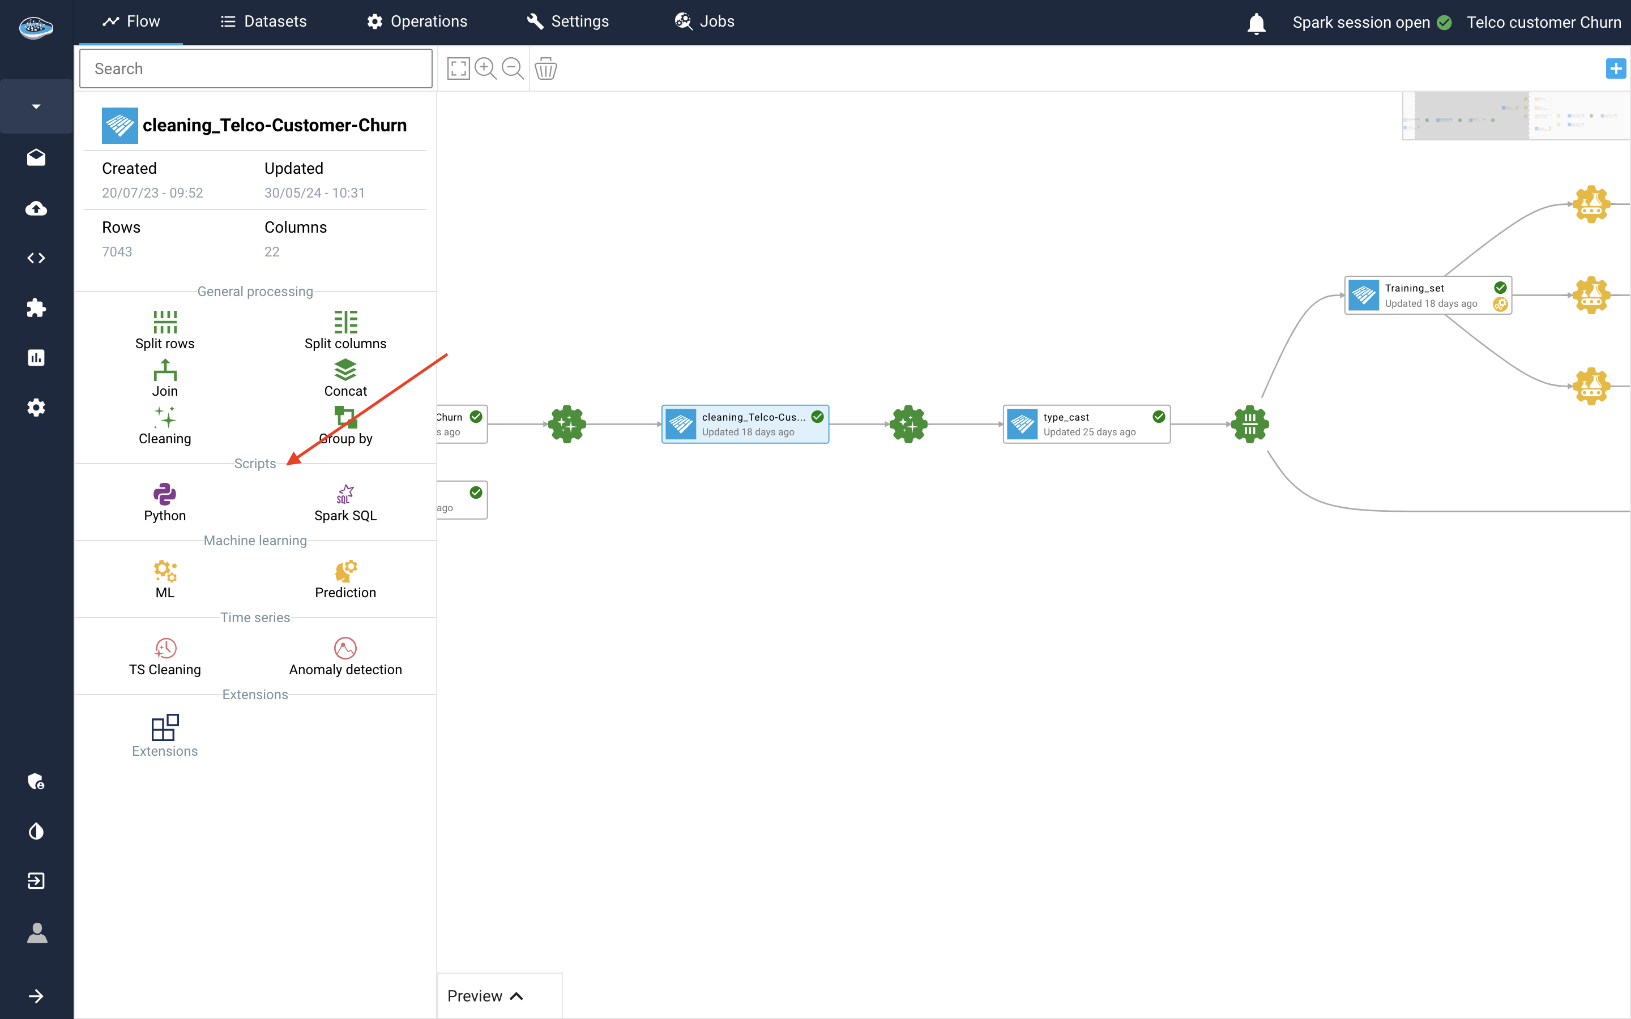
Task: Open the ML training operation
Action: click(164, 571)
